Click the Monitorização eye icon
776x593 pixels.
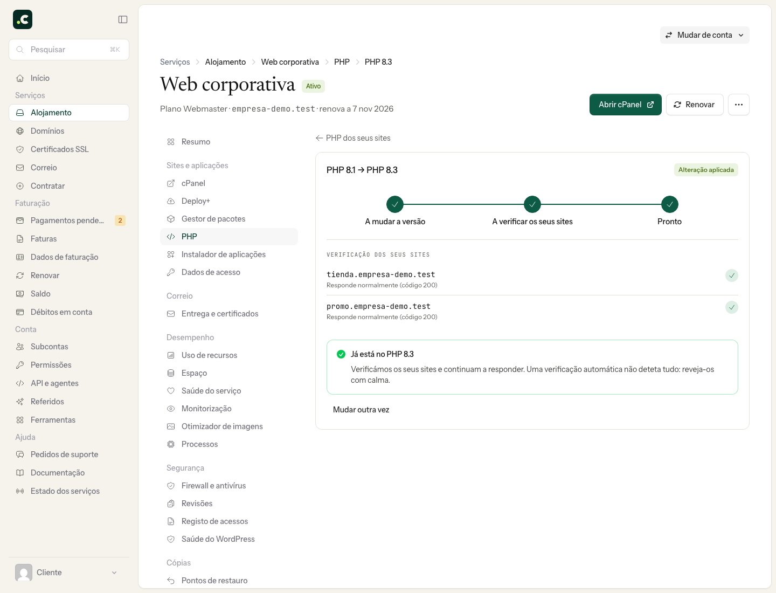[171, 409]
